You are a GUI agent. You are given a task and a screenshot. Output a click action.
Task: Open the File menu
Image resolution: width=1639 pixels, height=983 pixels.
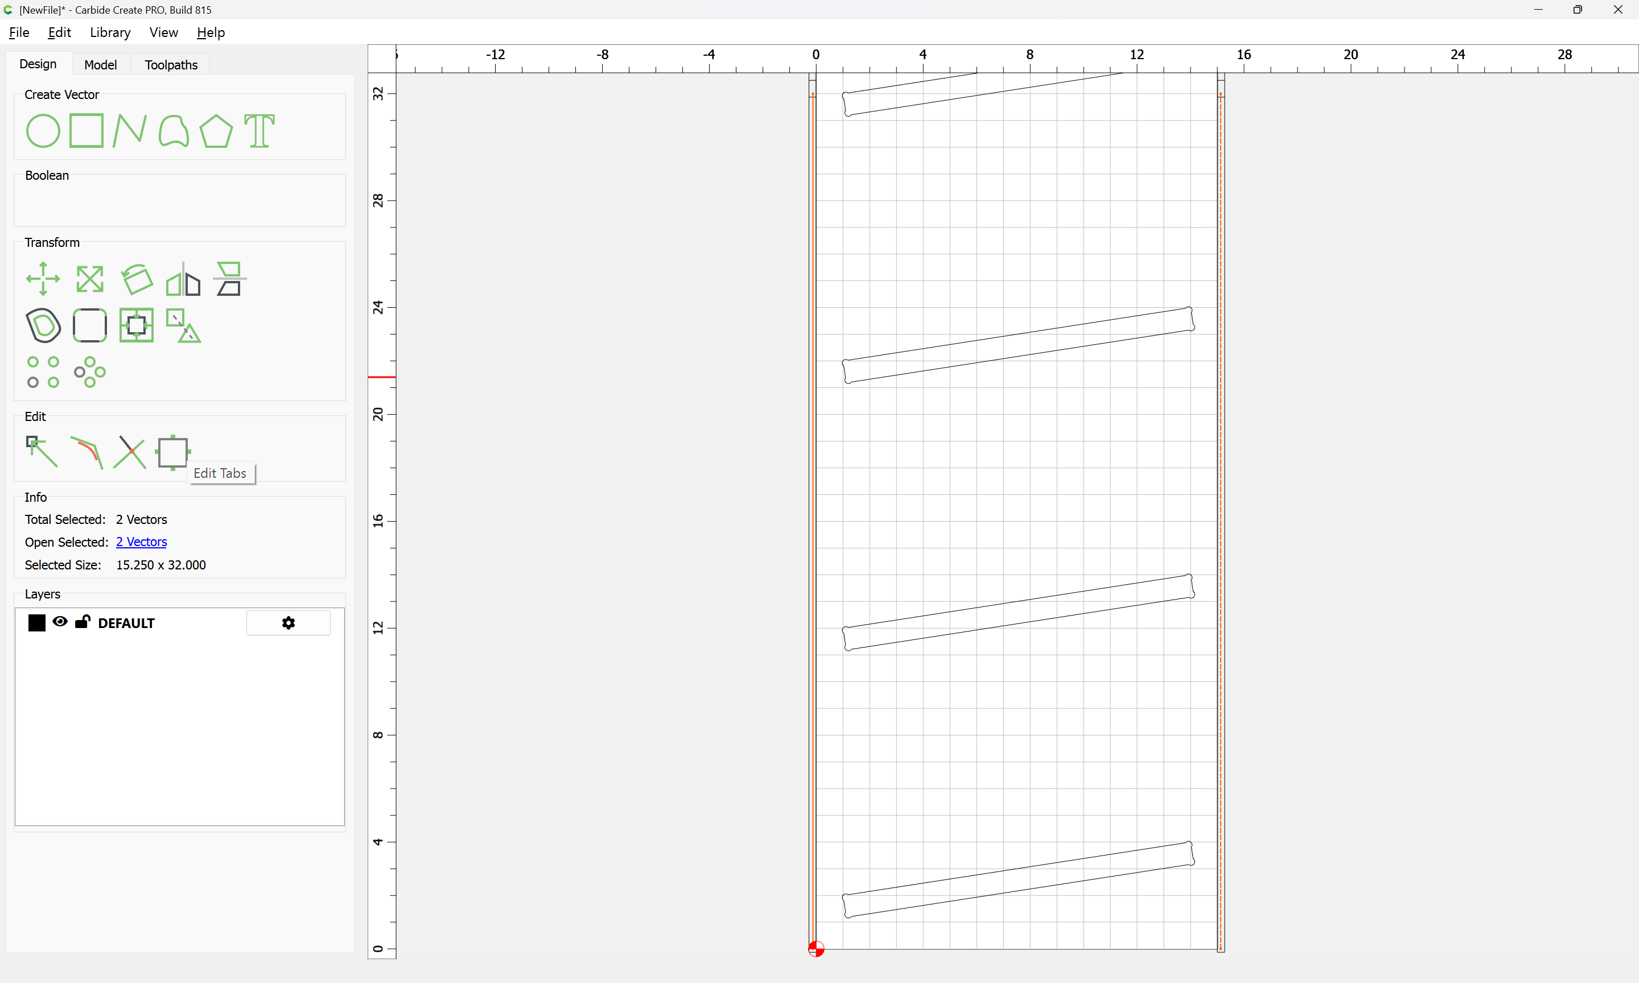pos(19,32)
